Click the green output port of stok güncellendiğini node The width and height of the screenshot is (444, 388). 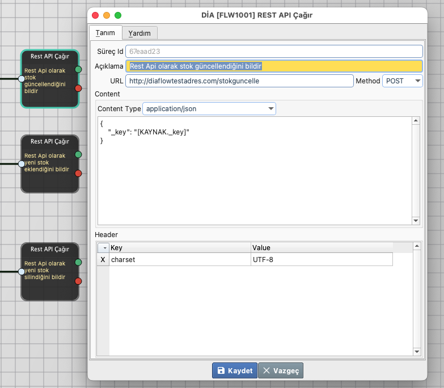click(78, 69)
